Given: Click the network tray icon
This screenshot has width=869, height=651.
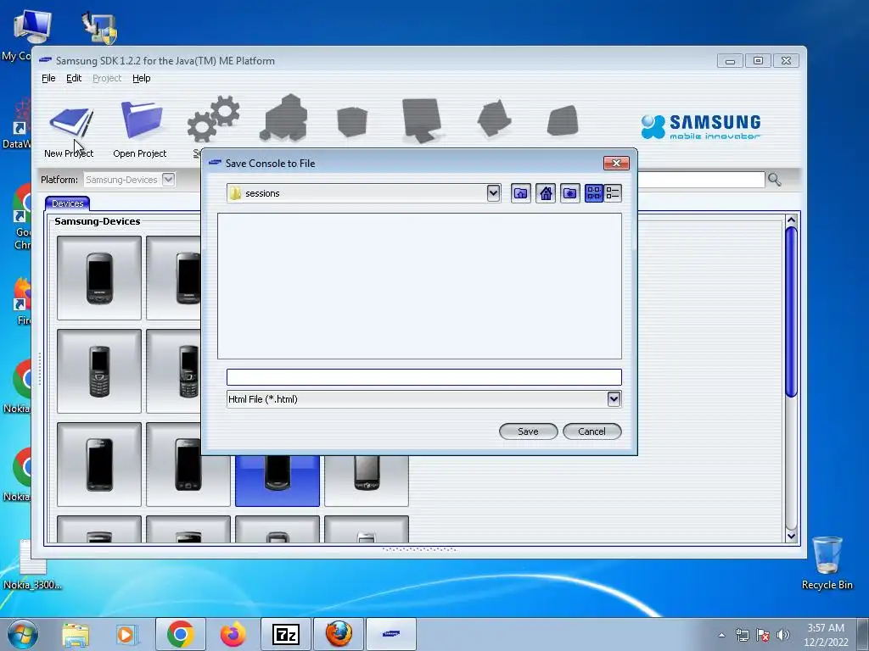Looking at the screenshot, I should tap(742, 635).
